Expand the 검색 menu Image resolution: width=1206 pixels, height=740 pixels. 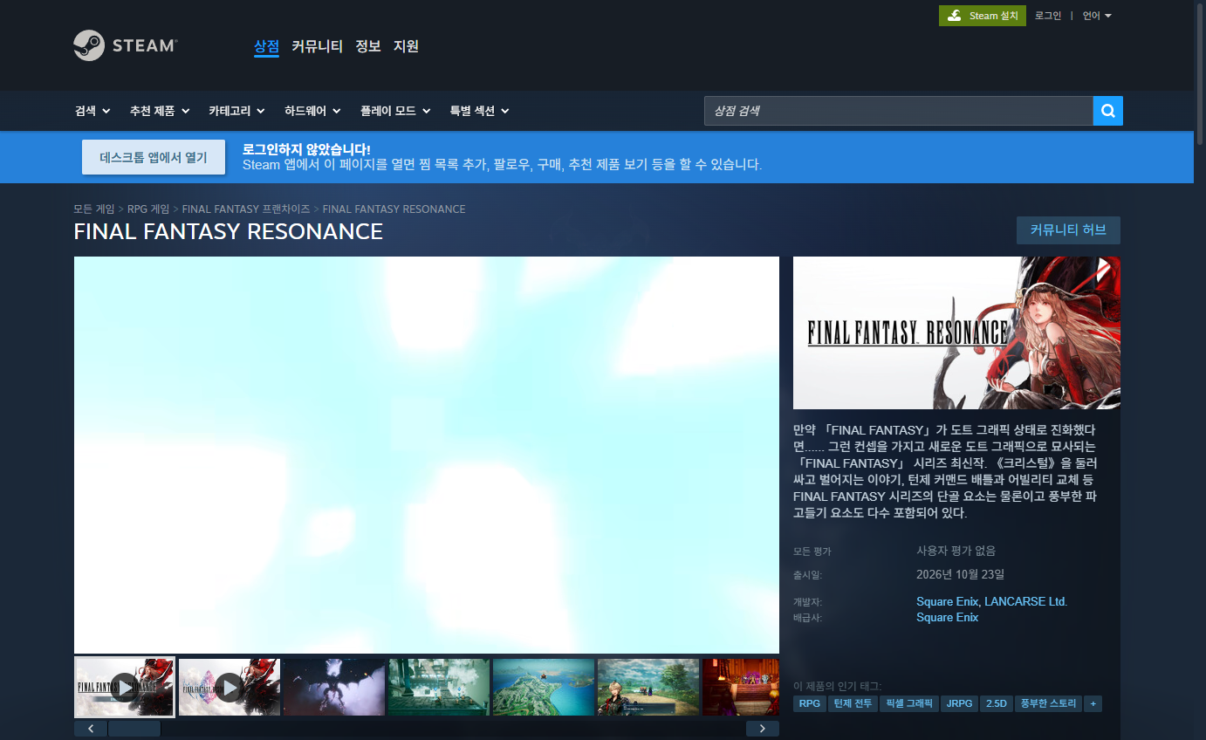(x=93, y=111)
